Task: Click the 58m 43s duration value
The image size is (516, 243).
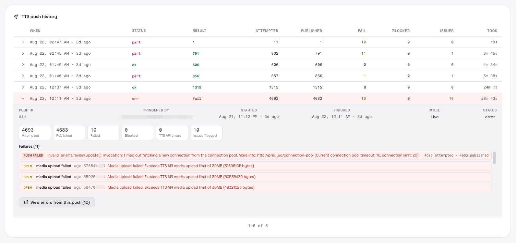Action: point(489,99)
